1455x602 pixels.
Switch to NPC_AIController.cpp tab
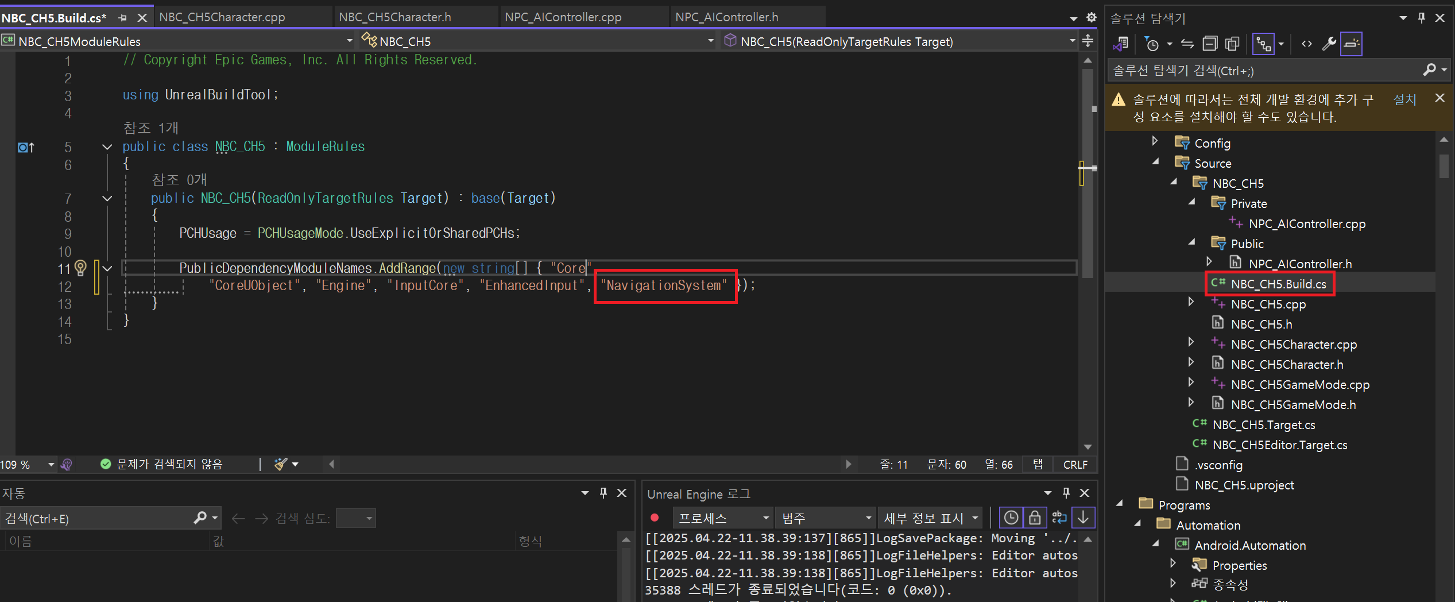pyautogui.click(x=563, y=17)
